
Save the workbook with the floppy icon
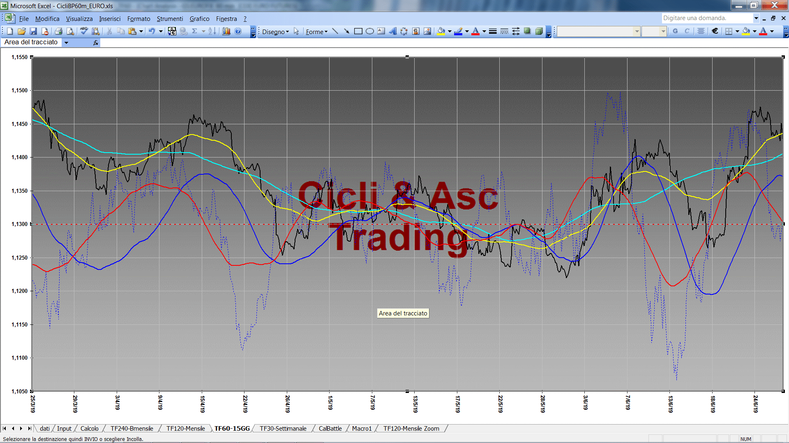[33, 31]
